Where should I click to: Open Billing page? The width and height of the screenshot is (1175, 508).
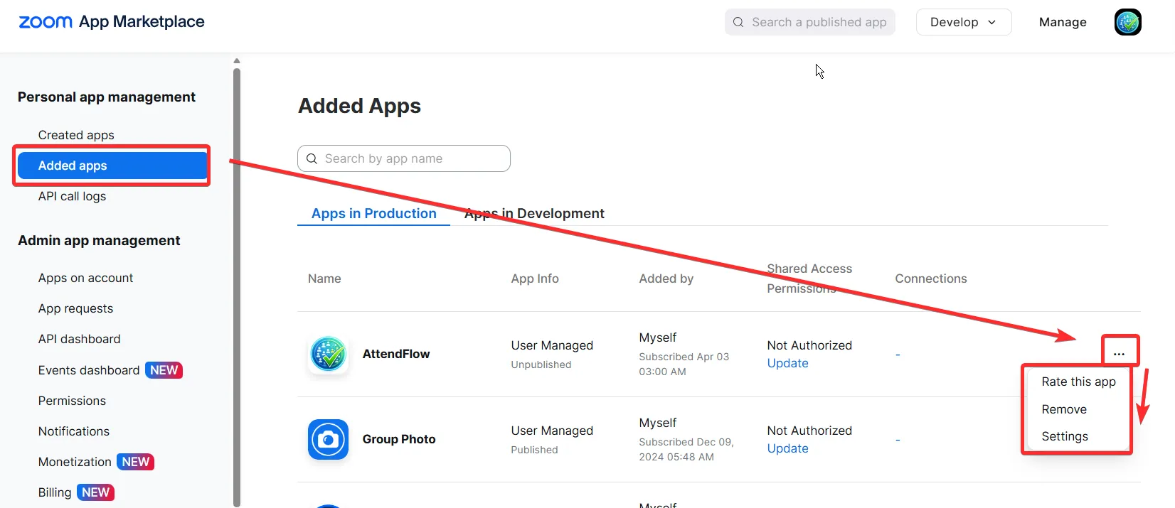click(55, 492)
